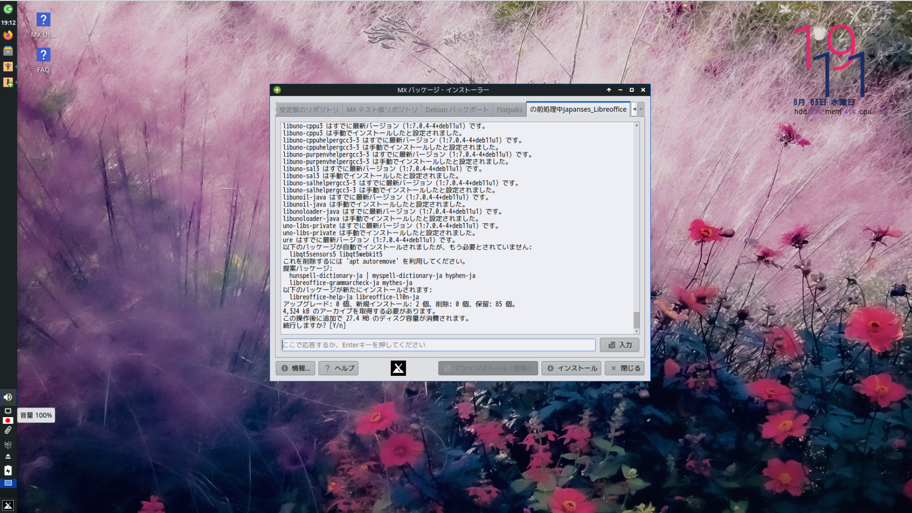912x513 pixels.
Task: Click the MX パッケージ・インストーラー title text
Action: (443, 90)
